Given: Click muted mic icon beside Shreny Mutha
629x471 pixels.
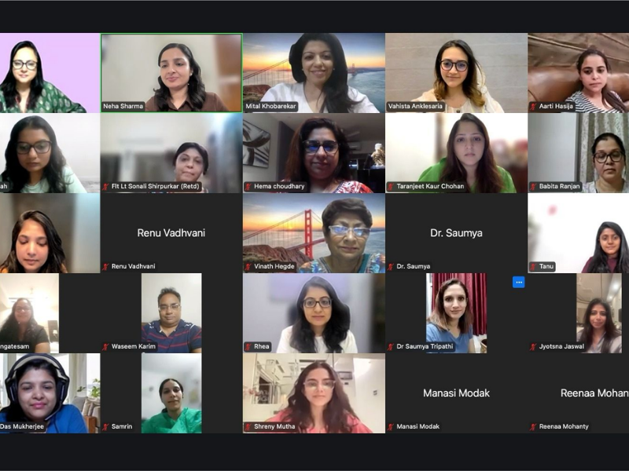Looking at the screenshot, I should click(x=248, y=426).
